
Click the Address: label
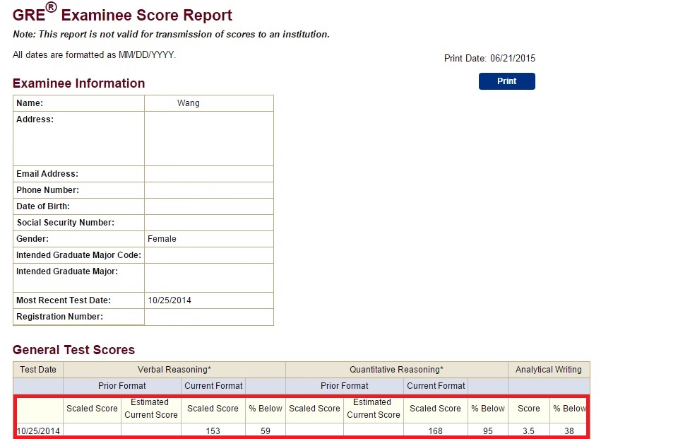(x=35, y=119)
